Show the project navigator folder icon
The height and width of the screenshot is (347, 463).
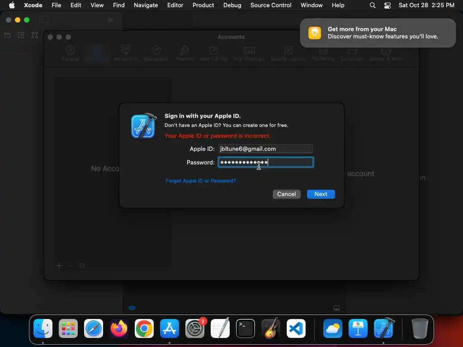click(8, 35)
